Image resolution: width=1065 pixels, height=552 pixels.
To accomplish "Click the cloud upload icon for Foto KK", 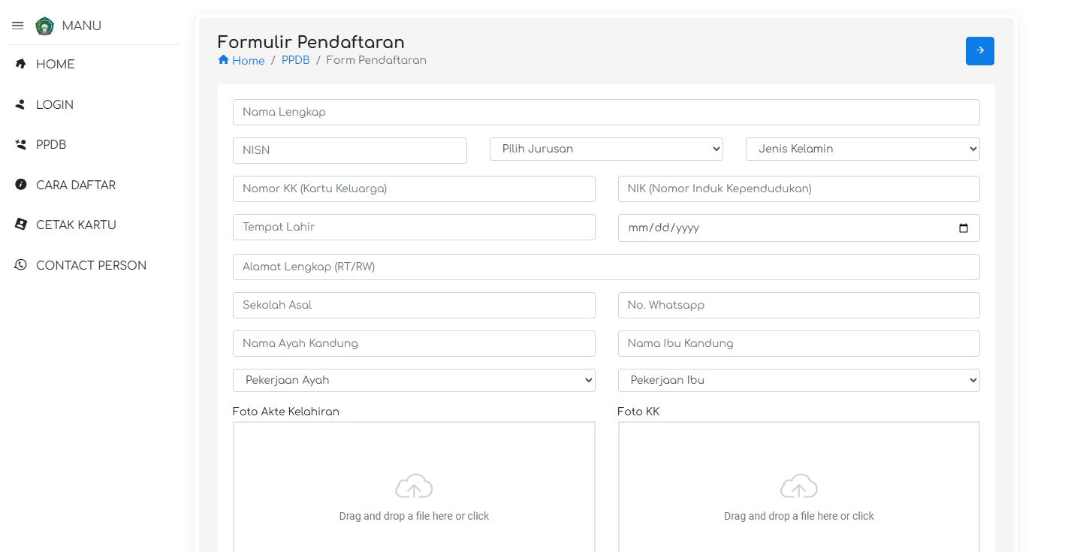I will (798, 487).
